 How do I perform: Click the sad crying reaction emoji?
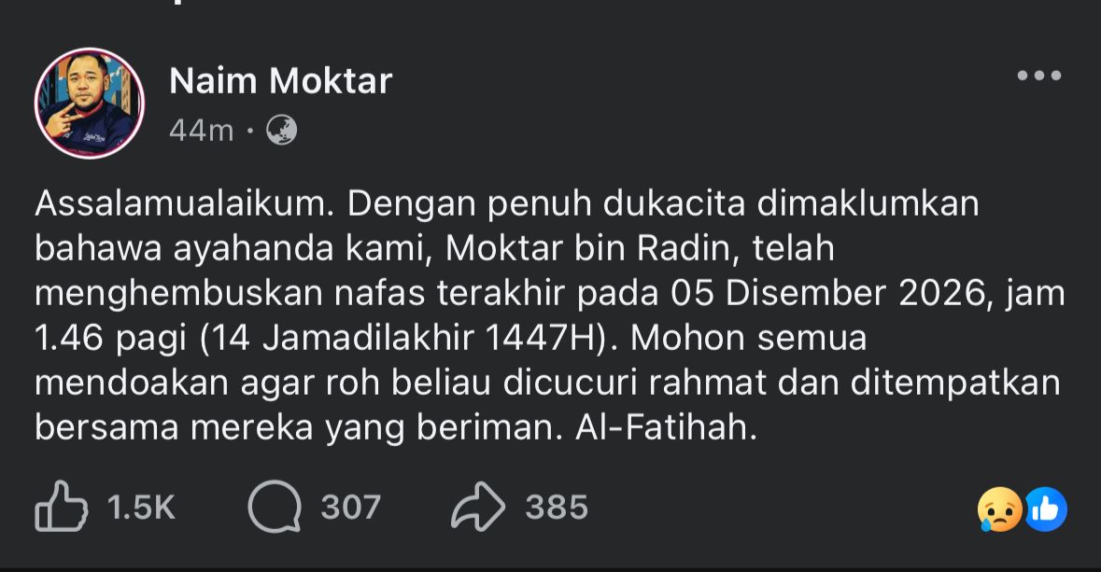click(x=999, y=509)
